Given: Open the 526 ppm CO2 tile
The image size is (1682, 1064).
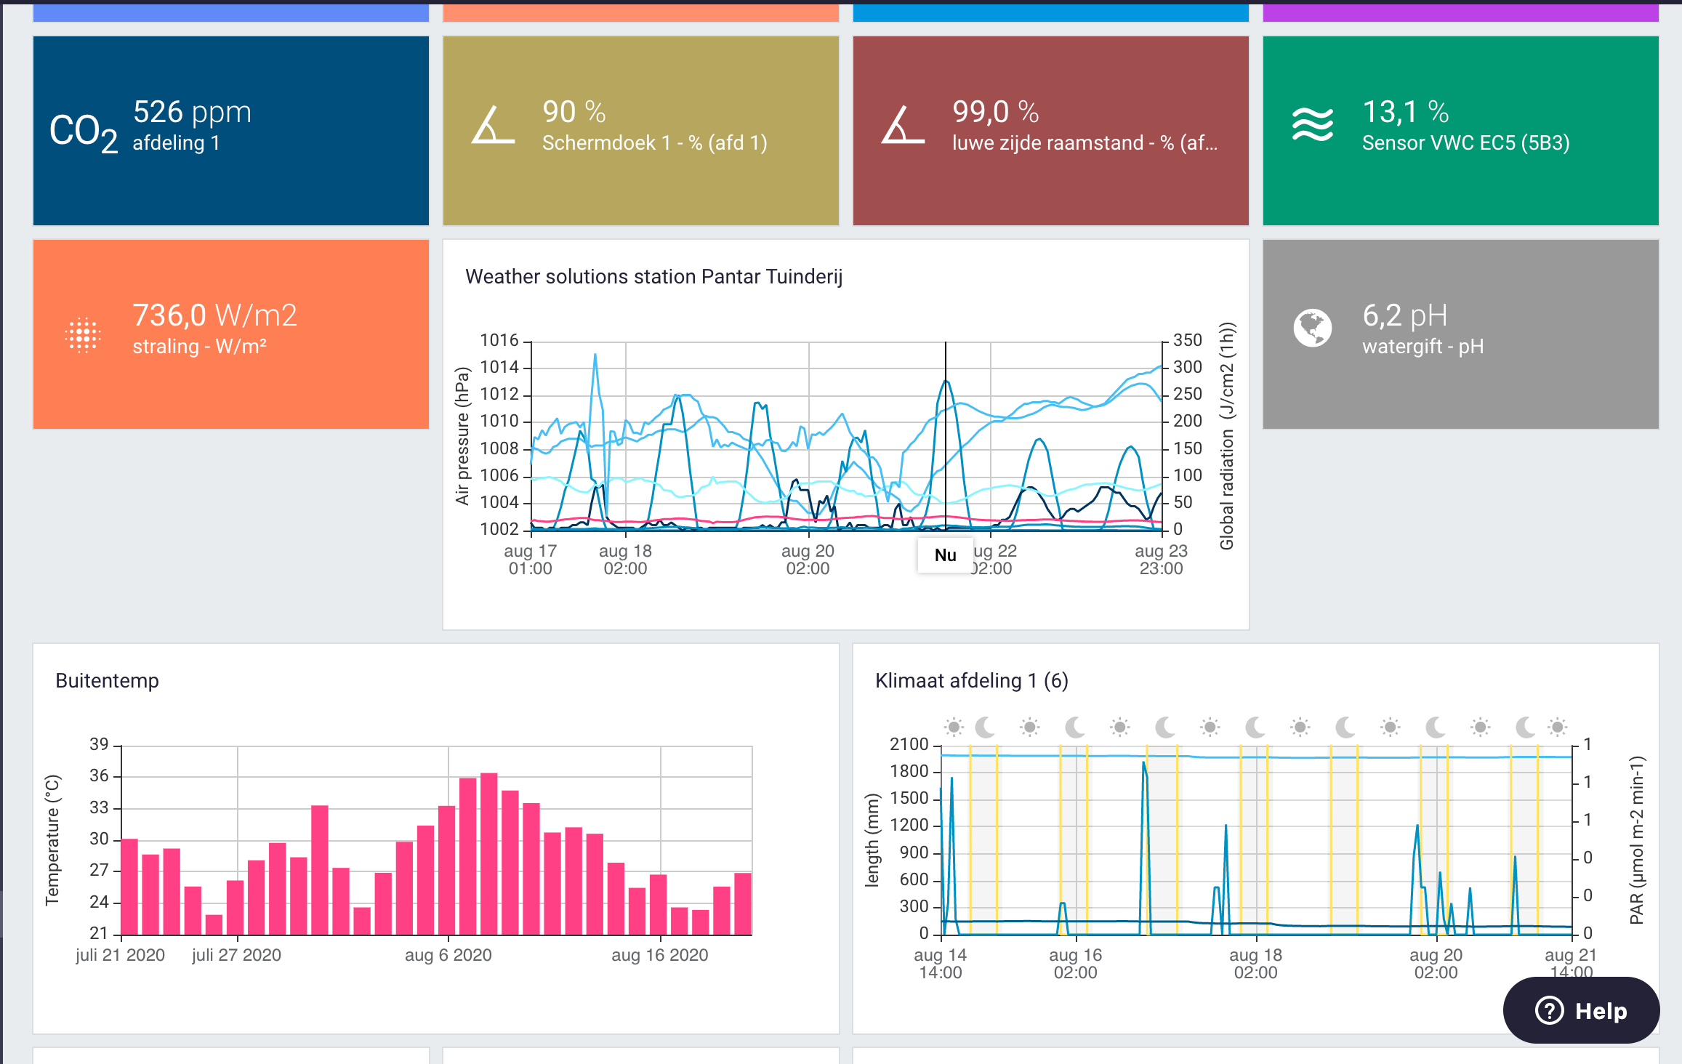Looking at the screenshot, I should click(x=231, y=131).
